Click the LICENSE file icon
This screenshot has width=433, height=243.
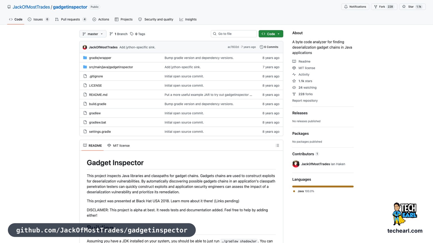[85, 85]
